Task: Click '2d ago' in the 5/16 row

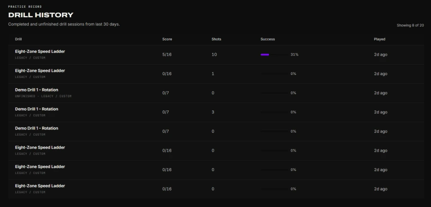Action: point(381,55)
